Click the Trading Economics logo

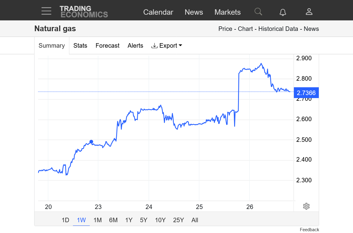click(84, 12)
